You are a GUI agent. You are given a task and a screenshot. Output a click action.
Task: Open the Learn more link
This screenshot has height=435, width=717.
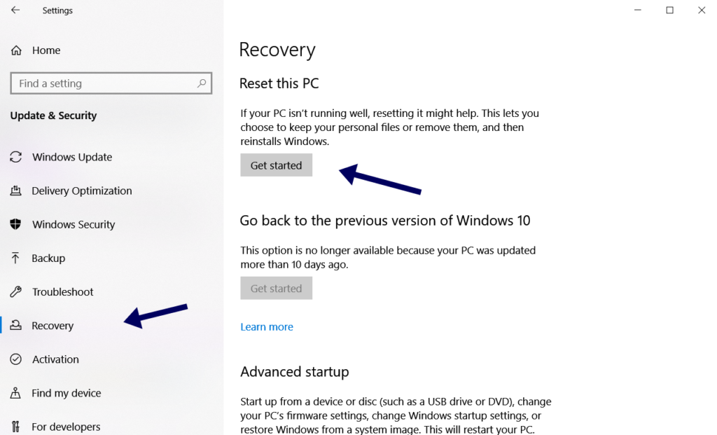tap(267, 326)
